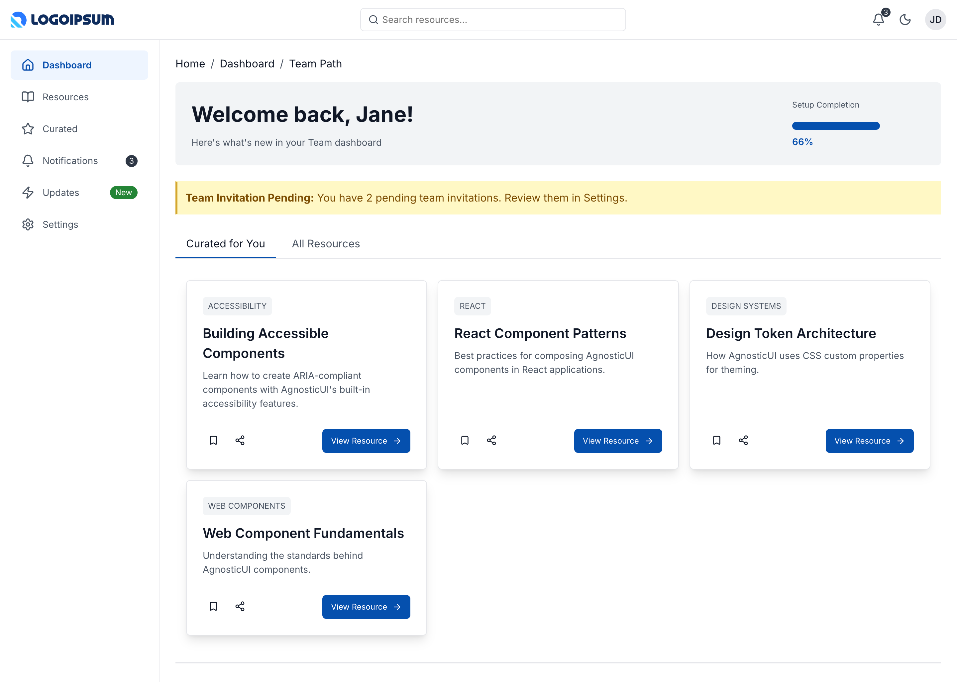Click the Logoipsum logo

(x=62, y=20)
